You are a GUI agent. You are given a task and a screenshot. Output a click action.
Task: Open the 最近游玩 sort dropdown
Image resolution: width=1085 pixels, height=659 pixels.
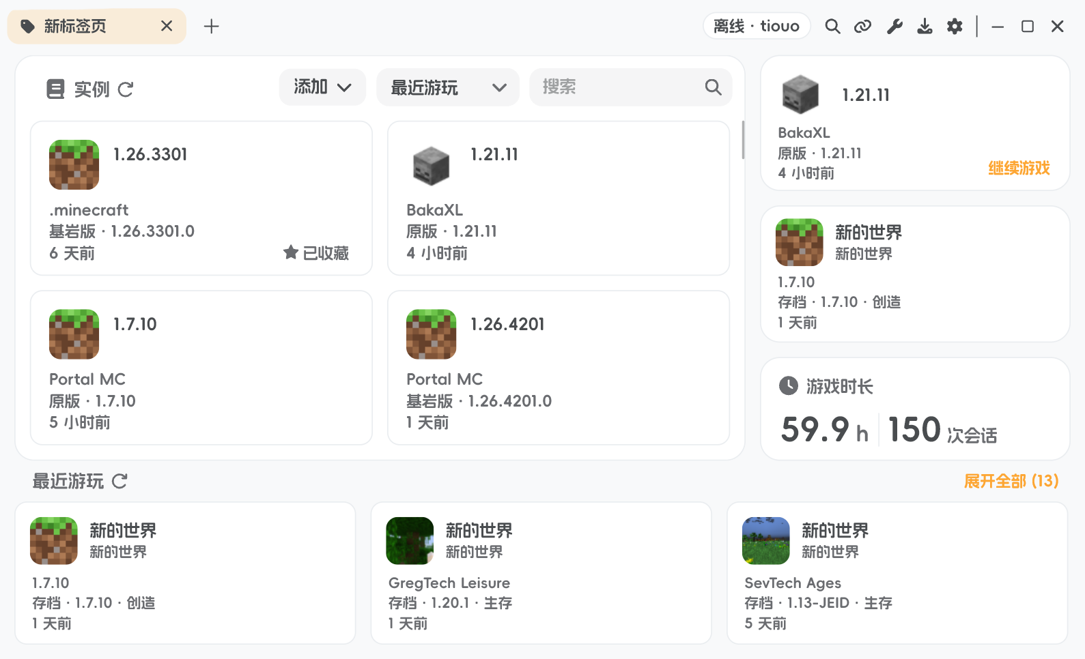click(x=448, y=87)
